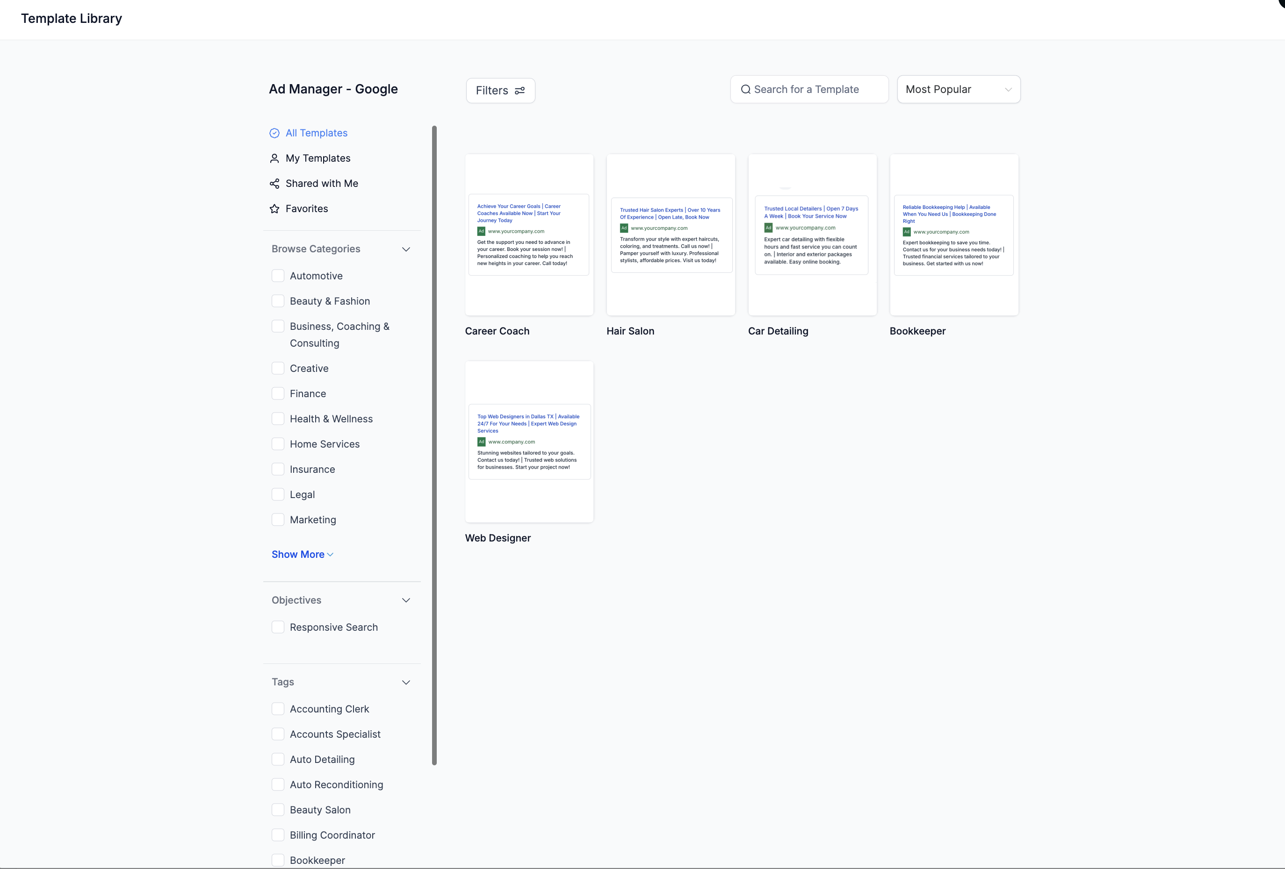Screen dimensions: 1285x869
Task: Click the Favorites star icon
Action: tap(274, 209)
